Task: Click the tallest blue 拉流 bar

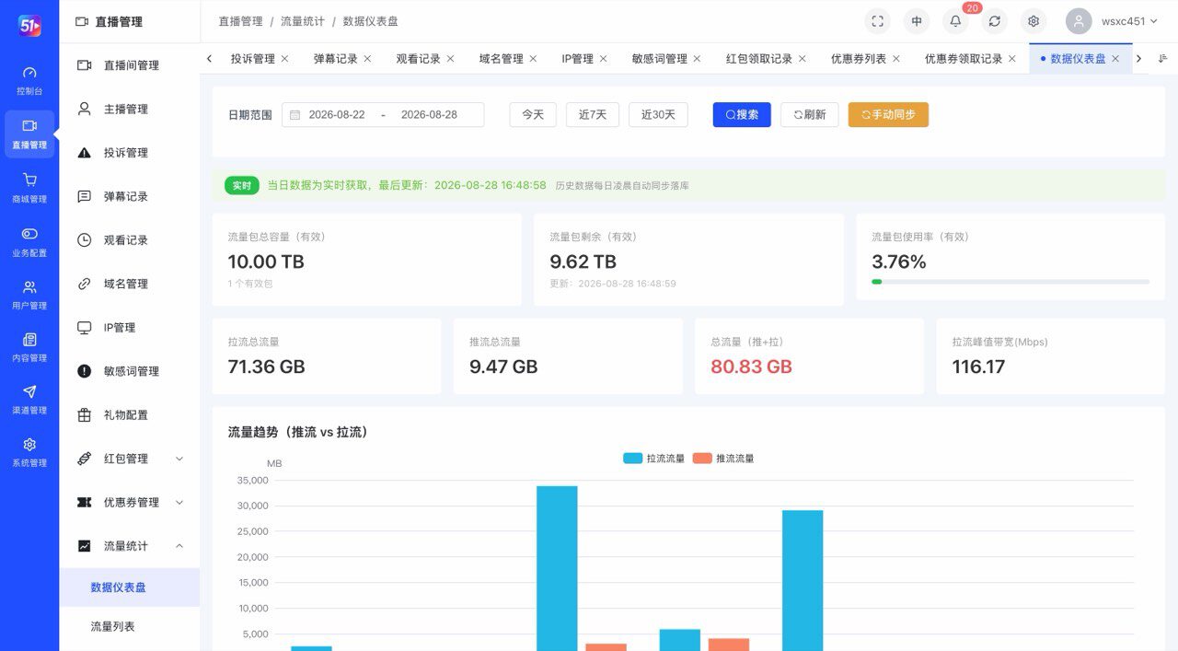Action: pos(557,568)
